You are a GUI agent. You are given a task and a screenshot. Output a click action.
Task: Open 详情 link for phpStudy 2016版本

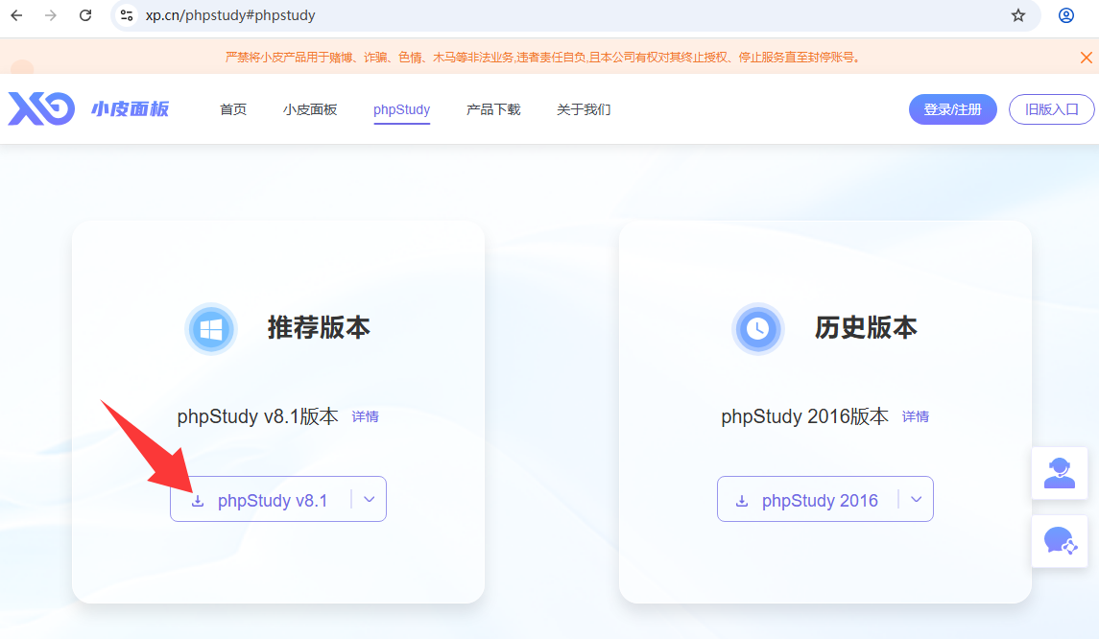(x=916, y=417)
